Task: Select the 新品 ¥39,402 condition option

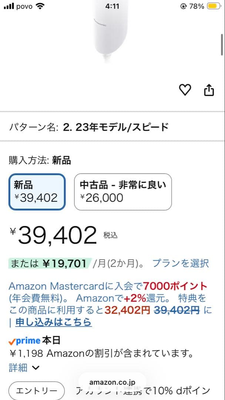Action: 37,192
